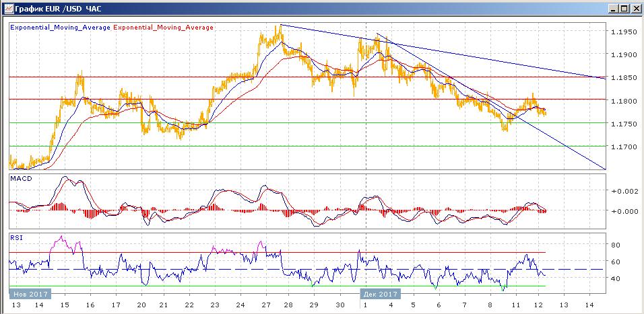Select the red Exponential_Moving_Average legend label
The image size is (644, 314).
pos(163,28)
